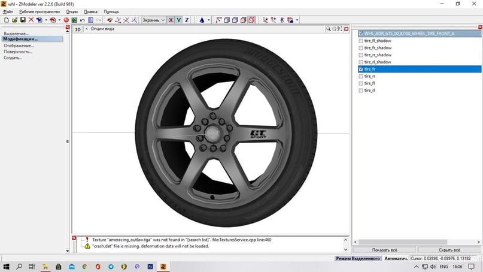483x272 pixels.
Task: Open the dropdown arrow at toolbar's far end
Action: pos(297,20)
